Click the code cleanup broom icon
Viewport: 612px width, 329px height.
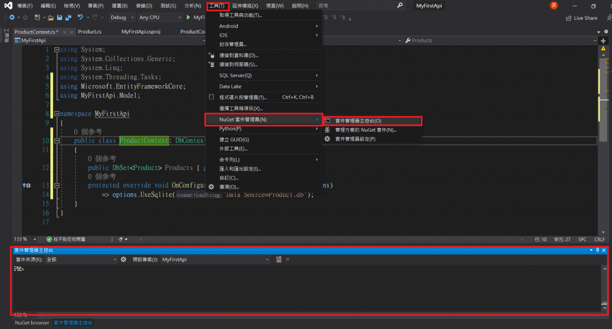(x=121, y=239)
